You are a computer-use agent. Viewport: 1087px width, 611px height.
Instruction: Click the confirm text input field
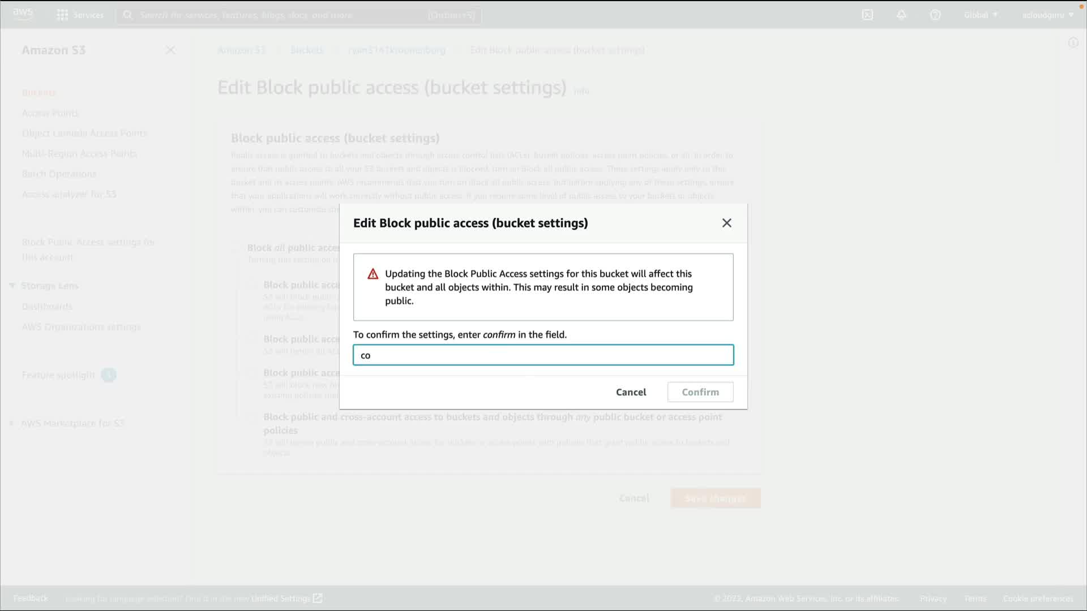tap(543, 355)
